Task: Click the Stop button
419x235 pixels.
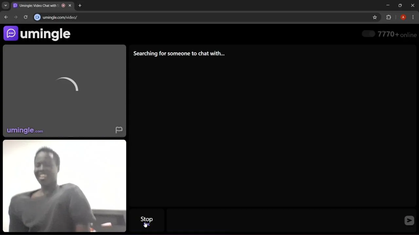Action: click(146, 220)
